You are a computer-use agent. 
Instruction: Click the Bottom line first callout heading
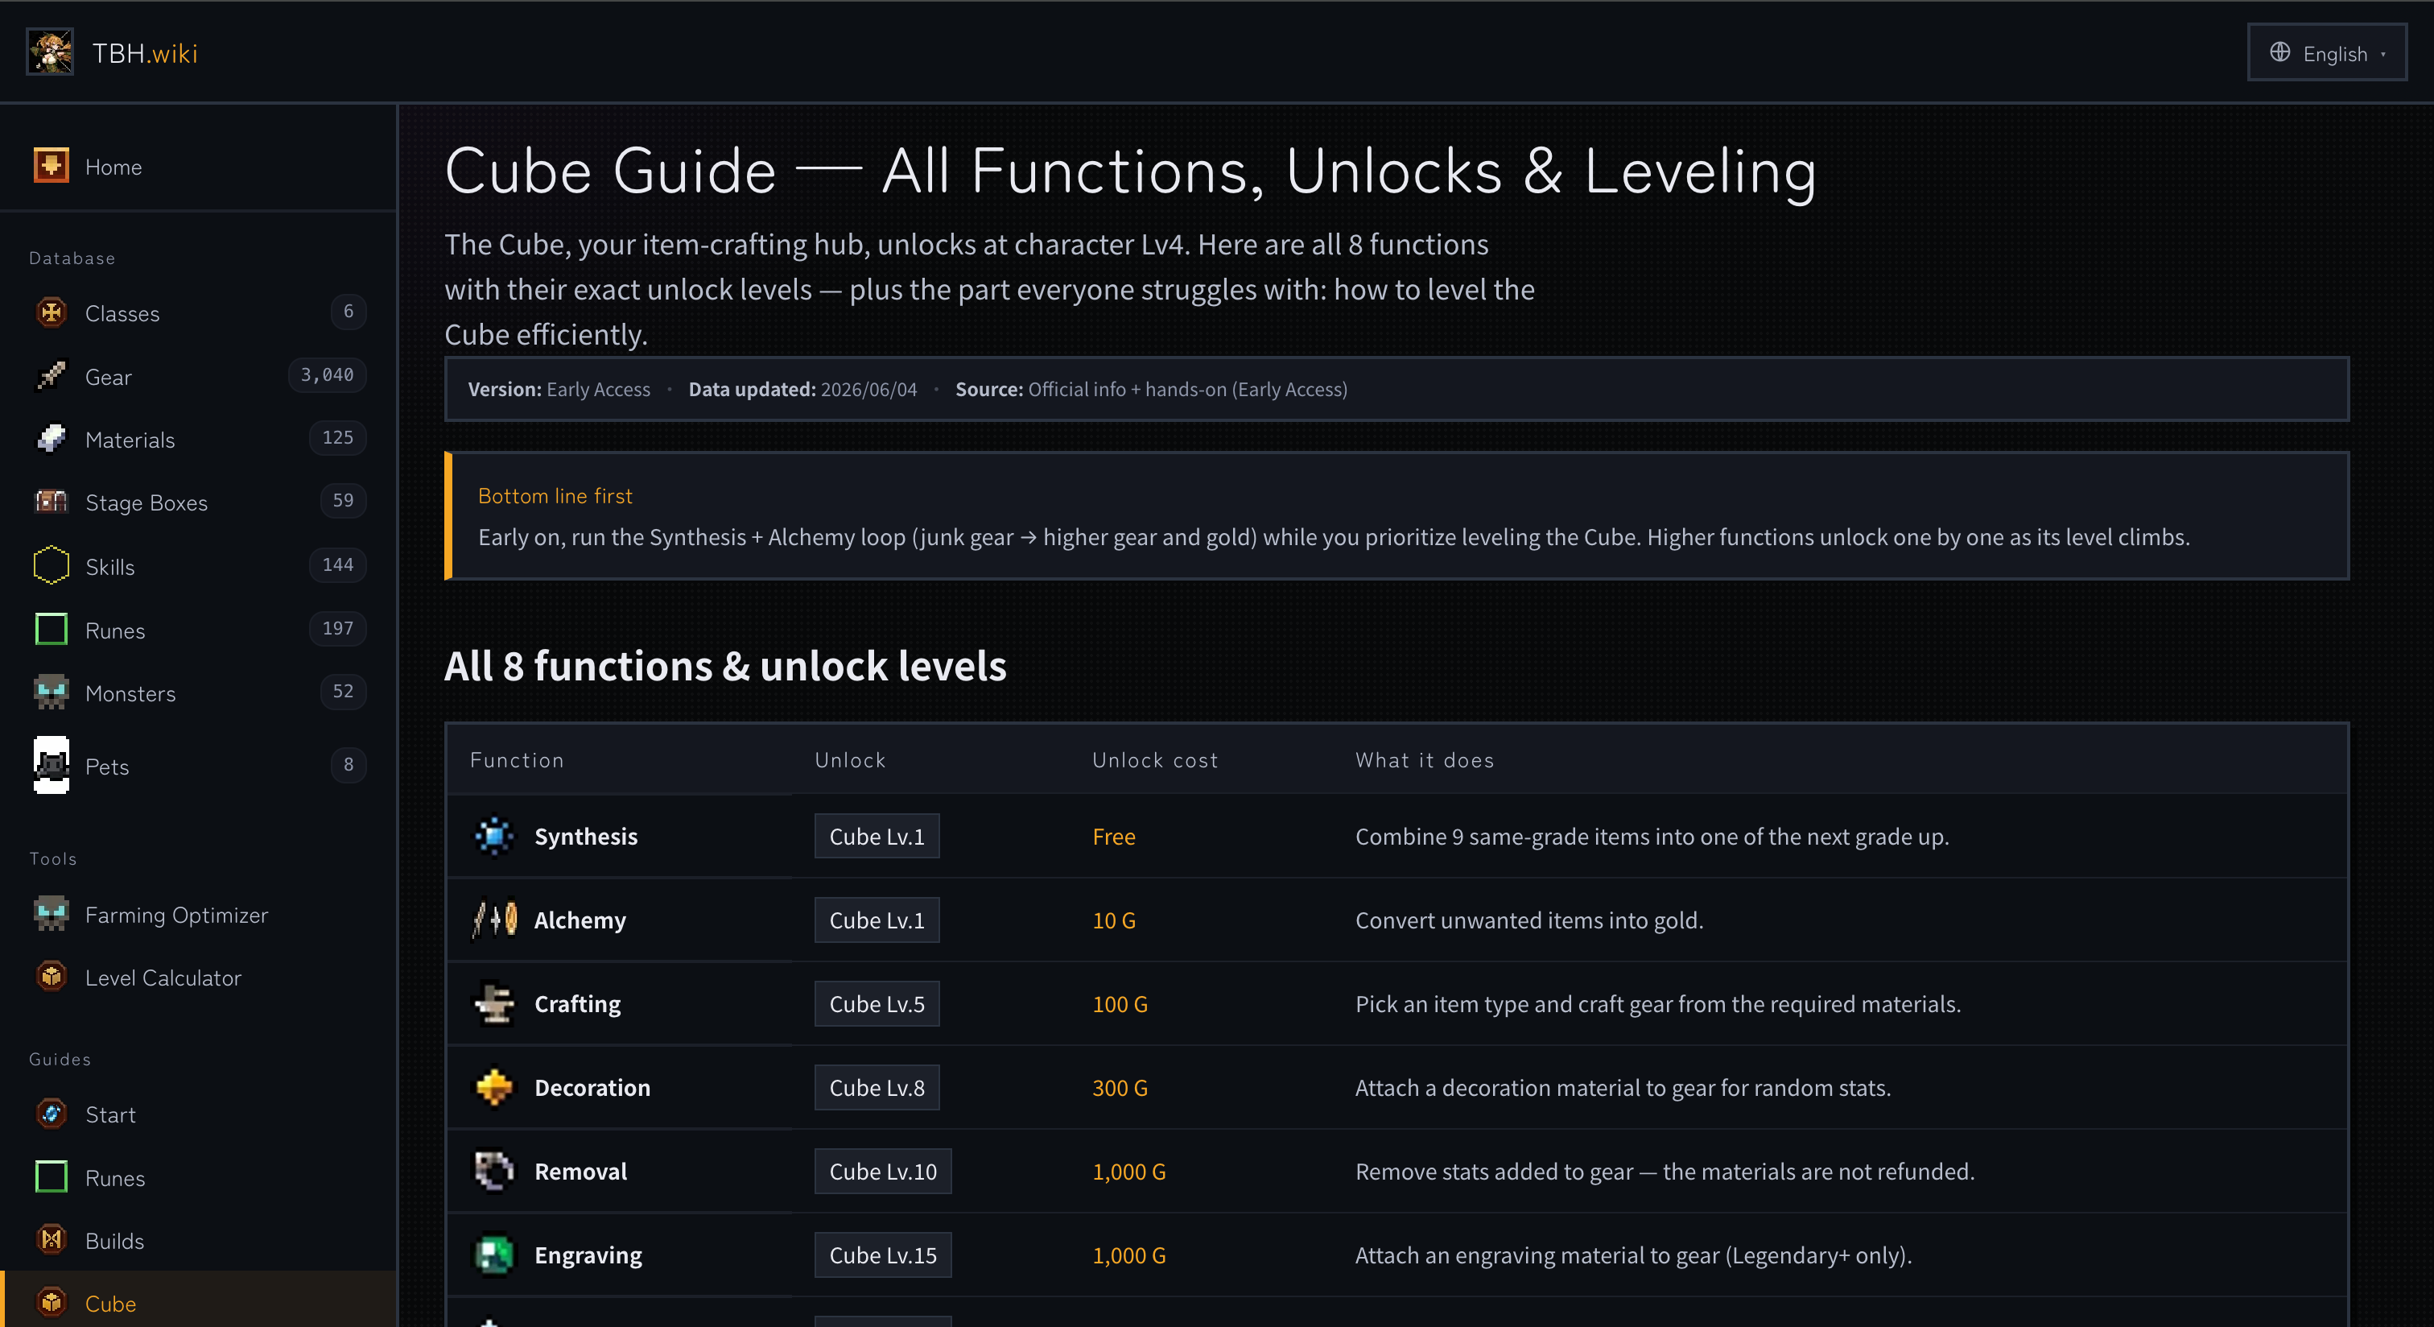[555, 495]
